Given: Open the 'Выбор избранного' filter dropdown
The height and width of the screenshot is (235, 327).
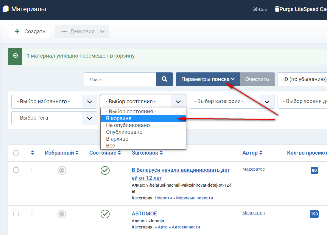Looking at the screenshot, I should (54, 101).
